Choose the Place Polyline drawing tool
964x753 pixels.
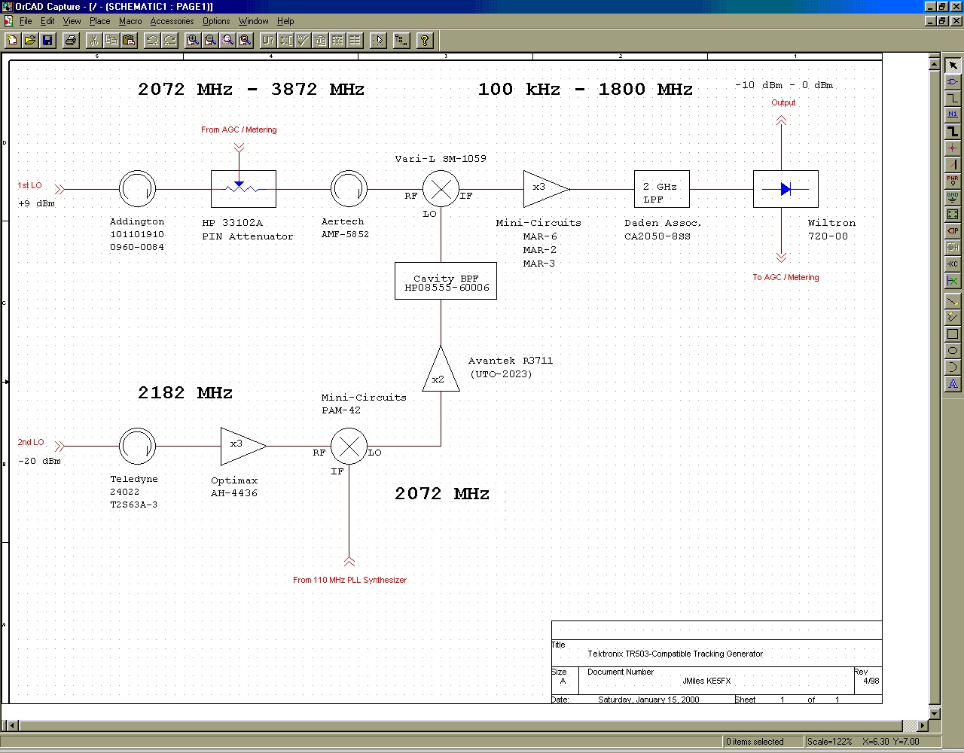[953, 318]
